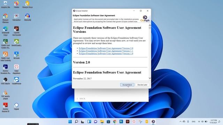This screenshot has width=223, height=125.
Task: Click the ENG language indicator
Action: click(x=194, y=122)
